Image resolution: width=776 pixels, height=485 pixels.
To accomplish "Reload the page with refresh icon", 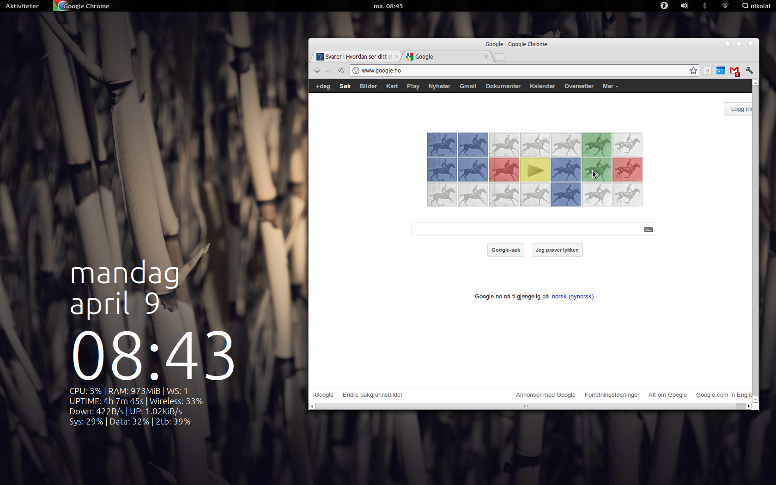I will click(341, 70).
